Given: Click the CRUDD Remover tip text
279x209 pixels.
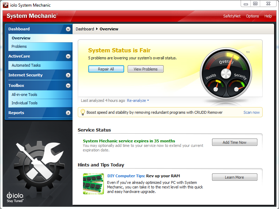Looking at the screenshot, I should click(154, 112).
